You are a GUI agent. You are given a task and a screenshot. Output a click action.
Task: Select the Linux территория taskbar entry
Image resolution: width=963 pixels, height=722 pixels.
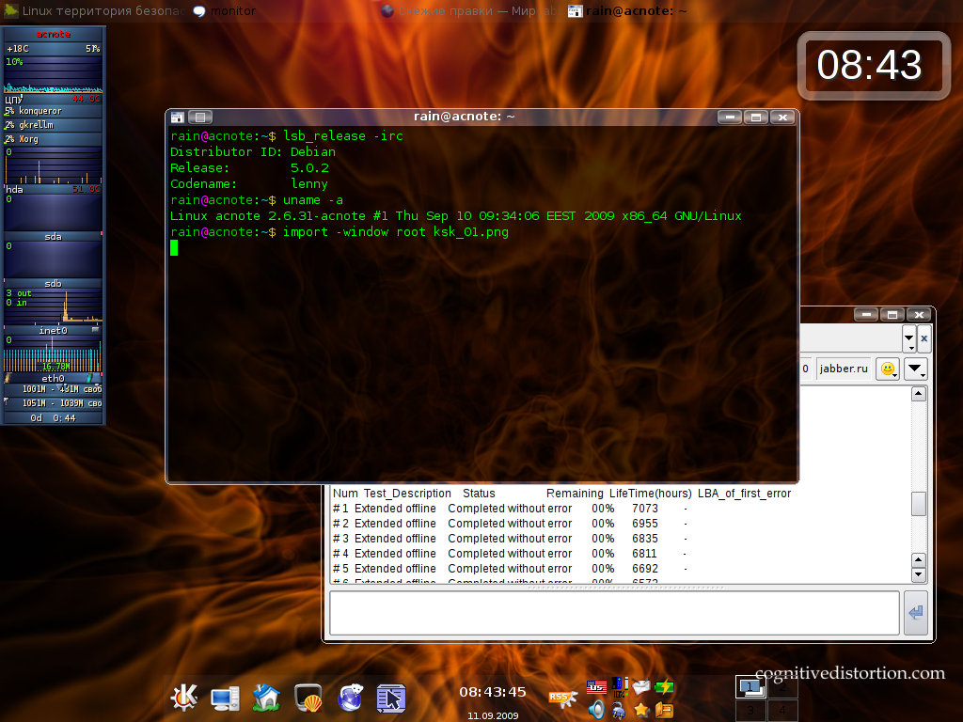(x=94, y=10)
